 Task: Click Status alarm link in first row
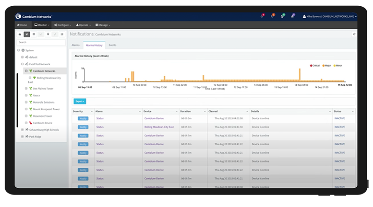coord(100,118)
